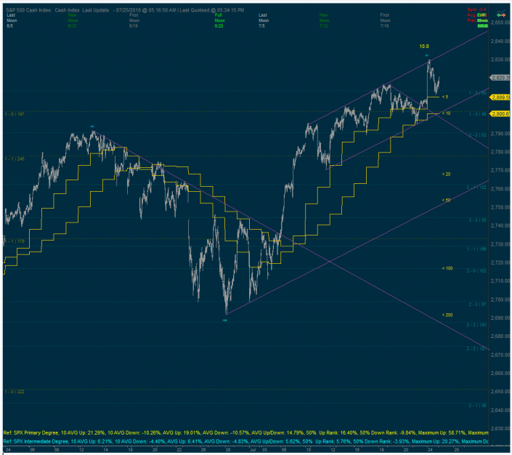This screenshot has width=512, height=455.
Task: Click the 2,720.00 price axis label
Action: 500,262
